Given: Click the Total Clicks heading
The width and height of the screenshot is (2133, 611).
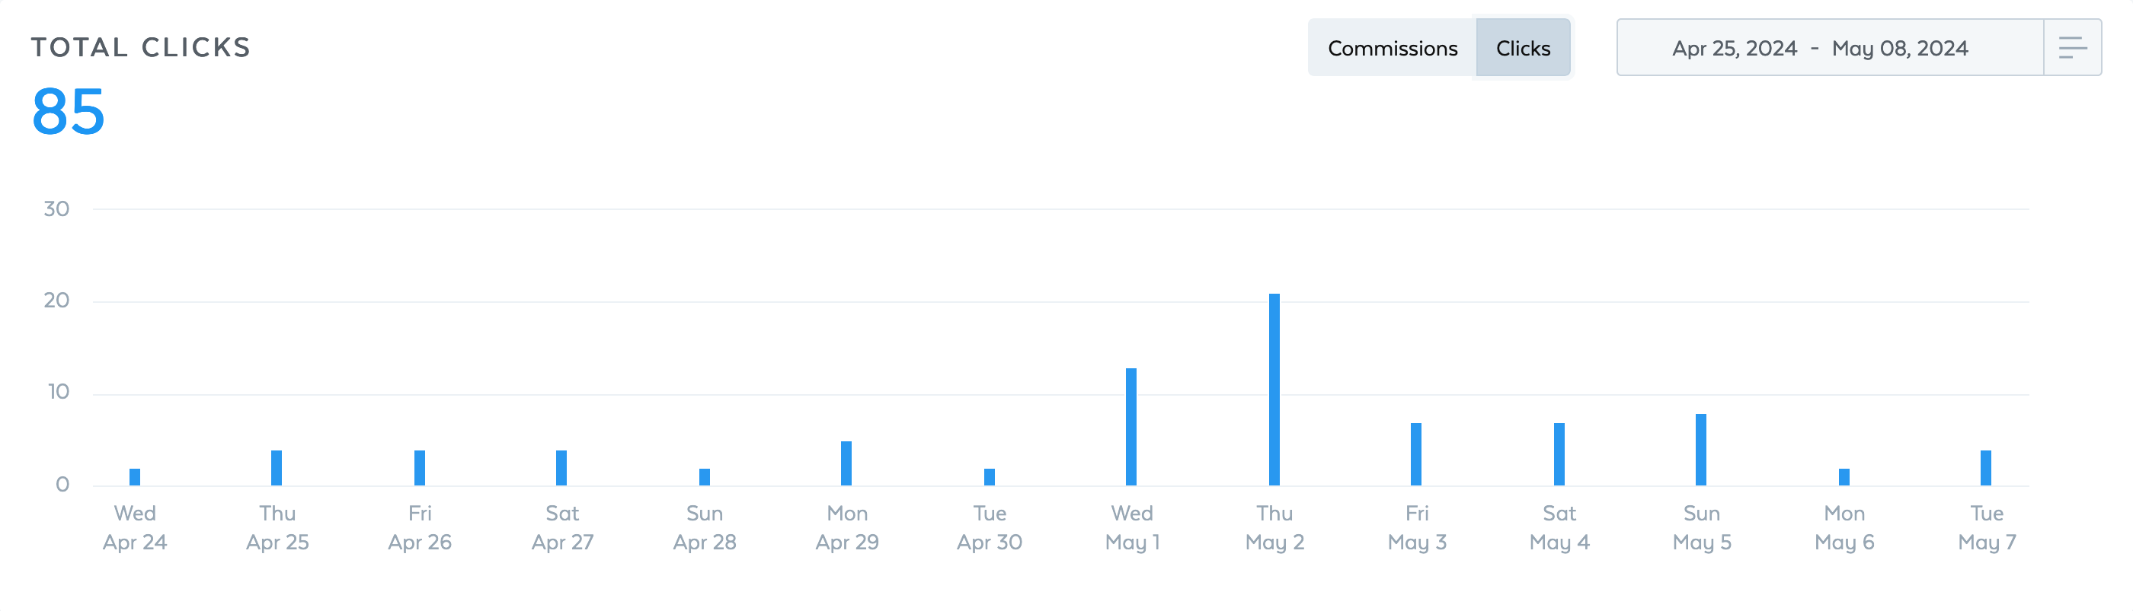Looking at the screenshot, I should [141, 47].
